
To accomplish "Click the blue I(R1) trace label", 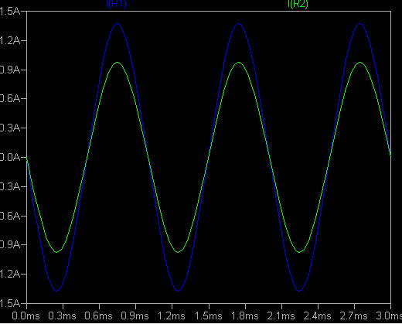I will tap(117, 4).
